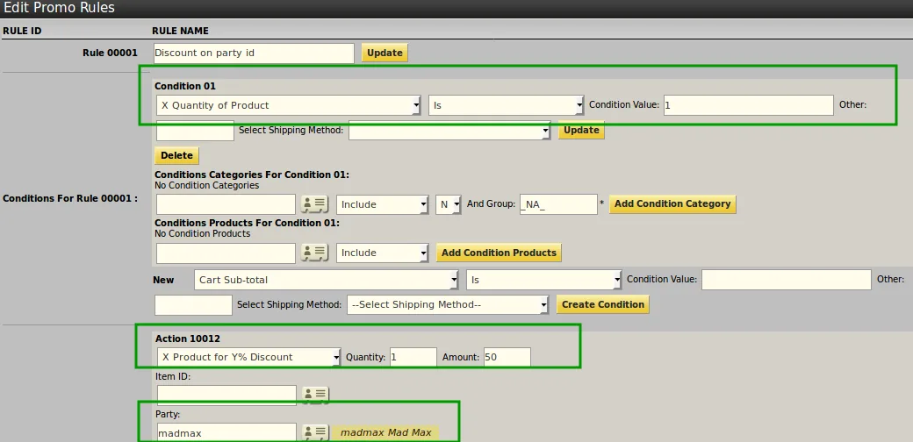Screen dimensions: 913x442
Task: Open lookup icon beside Party field
Action: (x=315, y=432)
